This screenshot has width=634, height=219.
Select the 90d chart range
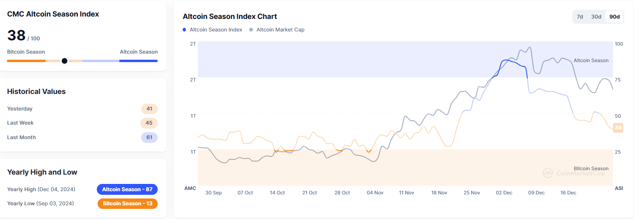[x=614, y=17]
